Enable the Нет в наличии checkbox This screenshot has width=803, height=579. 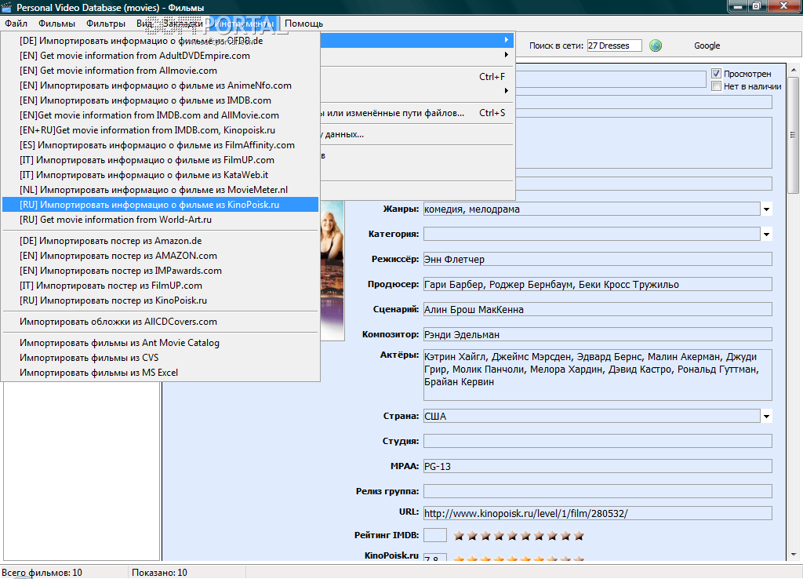[x=717, y=86]
